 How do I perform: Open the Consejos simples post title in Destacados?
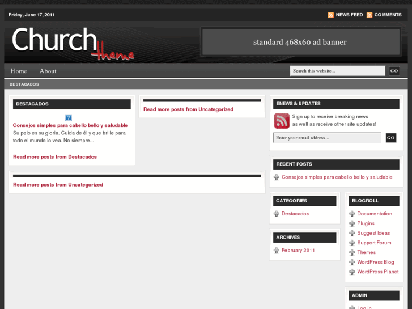pyautogui.click(x=70, y=125)
